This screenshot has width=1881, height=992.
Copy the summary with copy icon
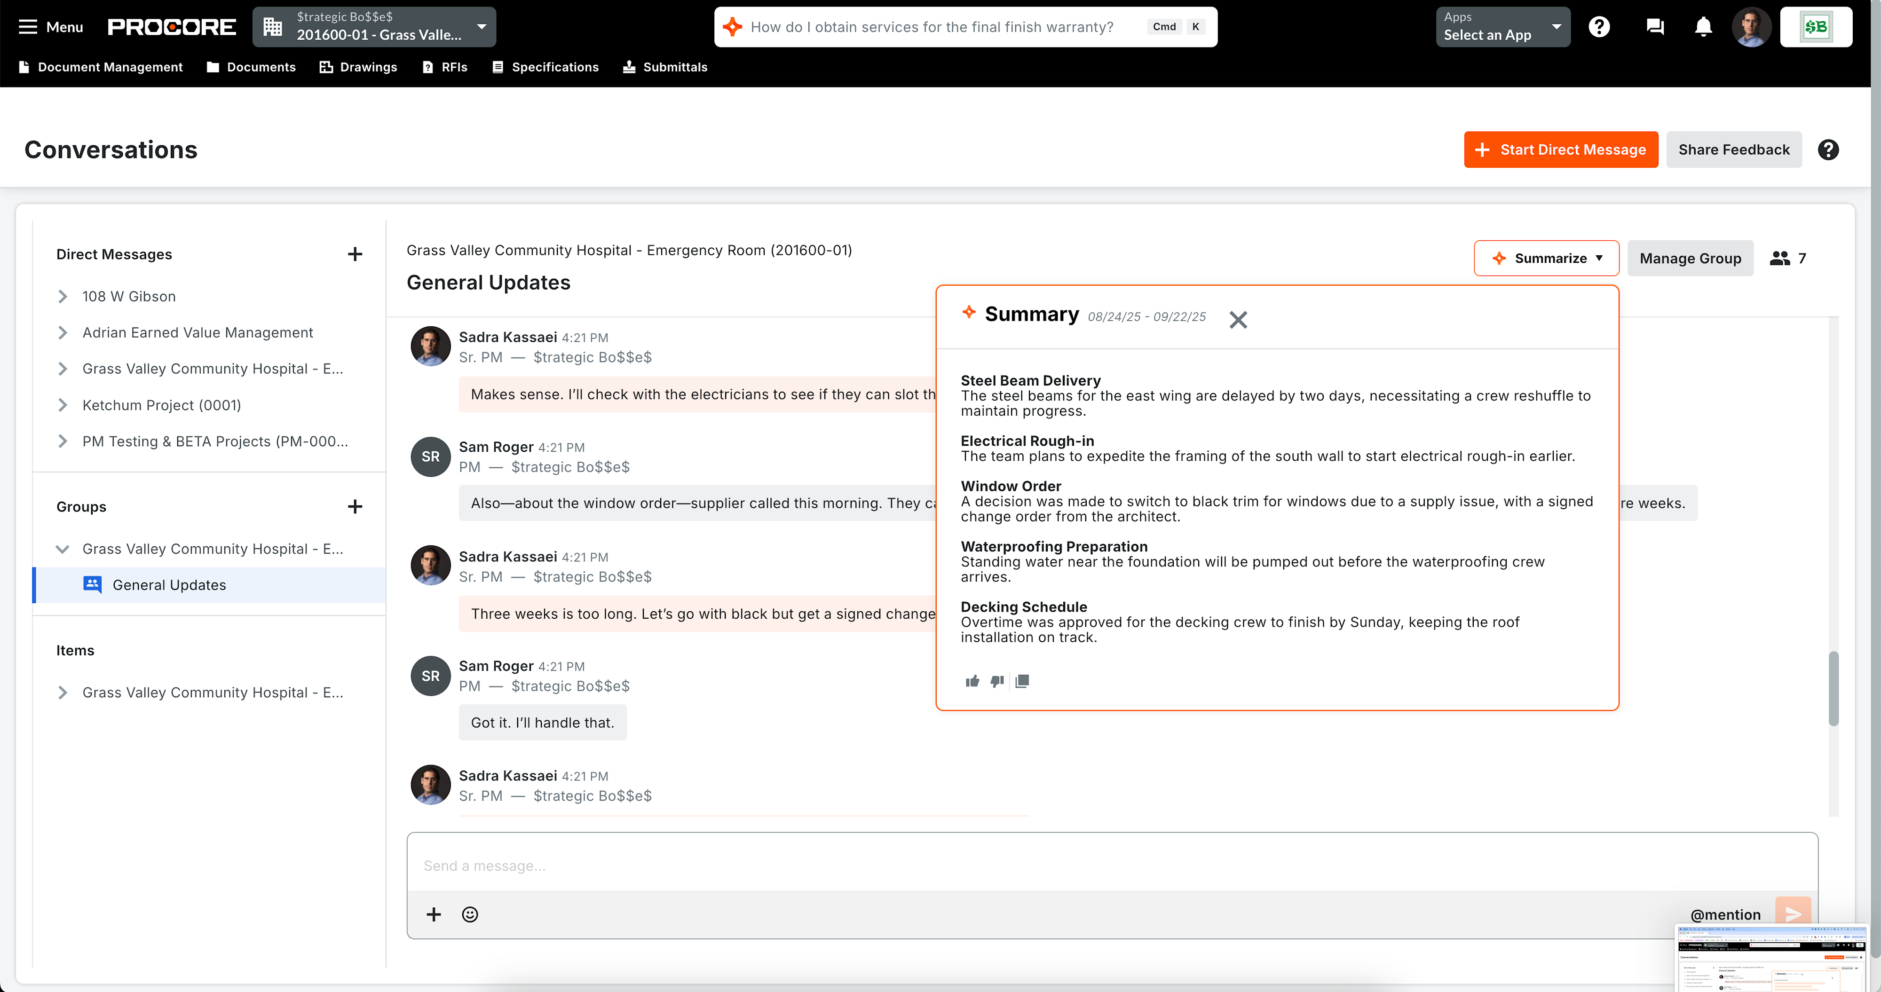[x=1022, y=681]
